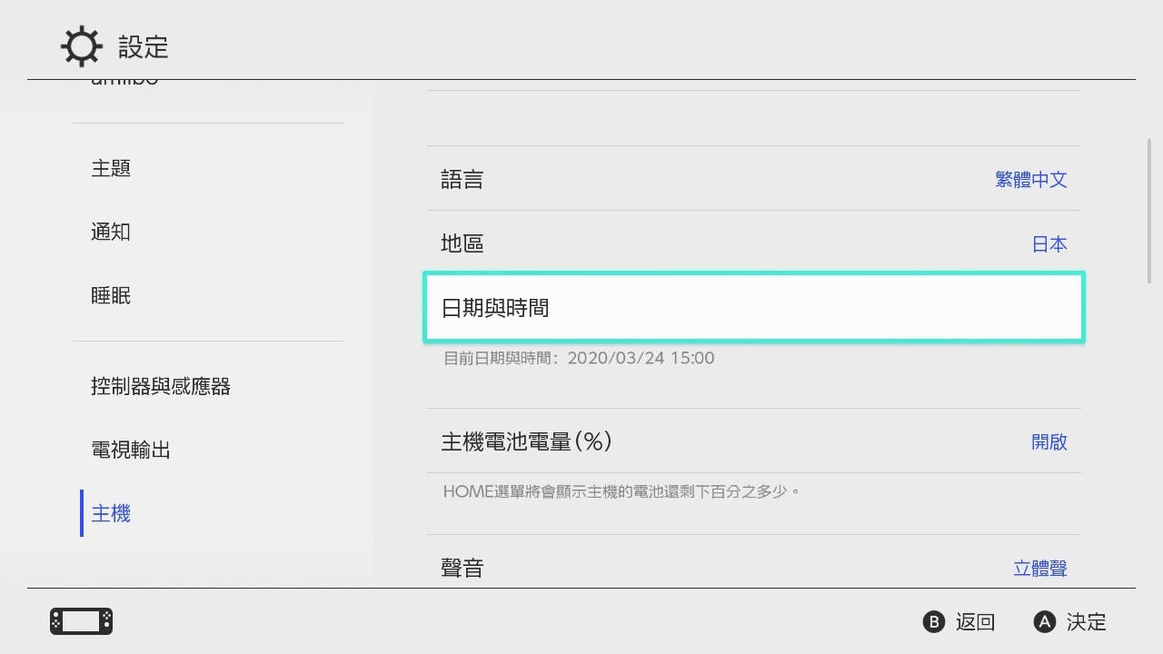Toggle 主機電池電量(%) display
Screen dimensions: 1163x654
(x=753, y=441)
